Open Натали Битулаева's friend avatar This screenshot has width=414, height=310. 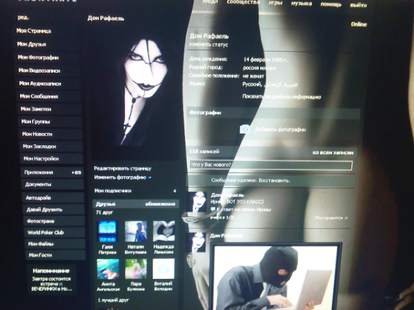[135, 230]
